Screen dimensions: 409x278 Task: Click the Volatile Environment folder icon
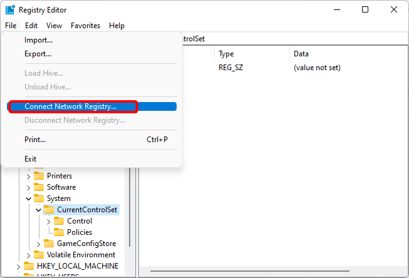point(39,255)
